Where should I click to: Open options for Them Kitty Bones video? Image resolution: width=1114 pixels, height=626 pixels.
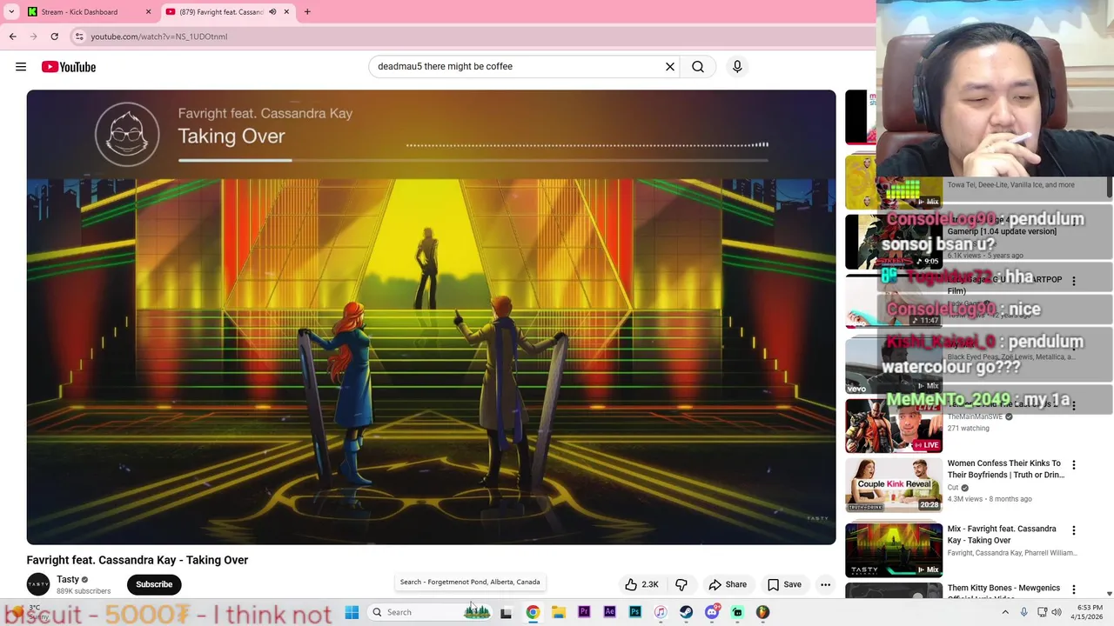click(1074, 589)
